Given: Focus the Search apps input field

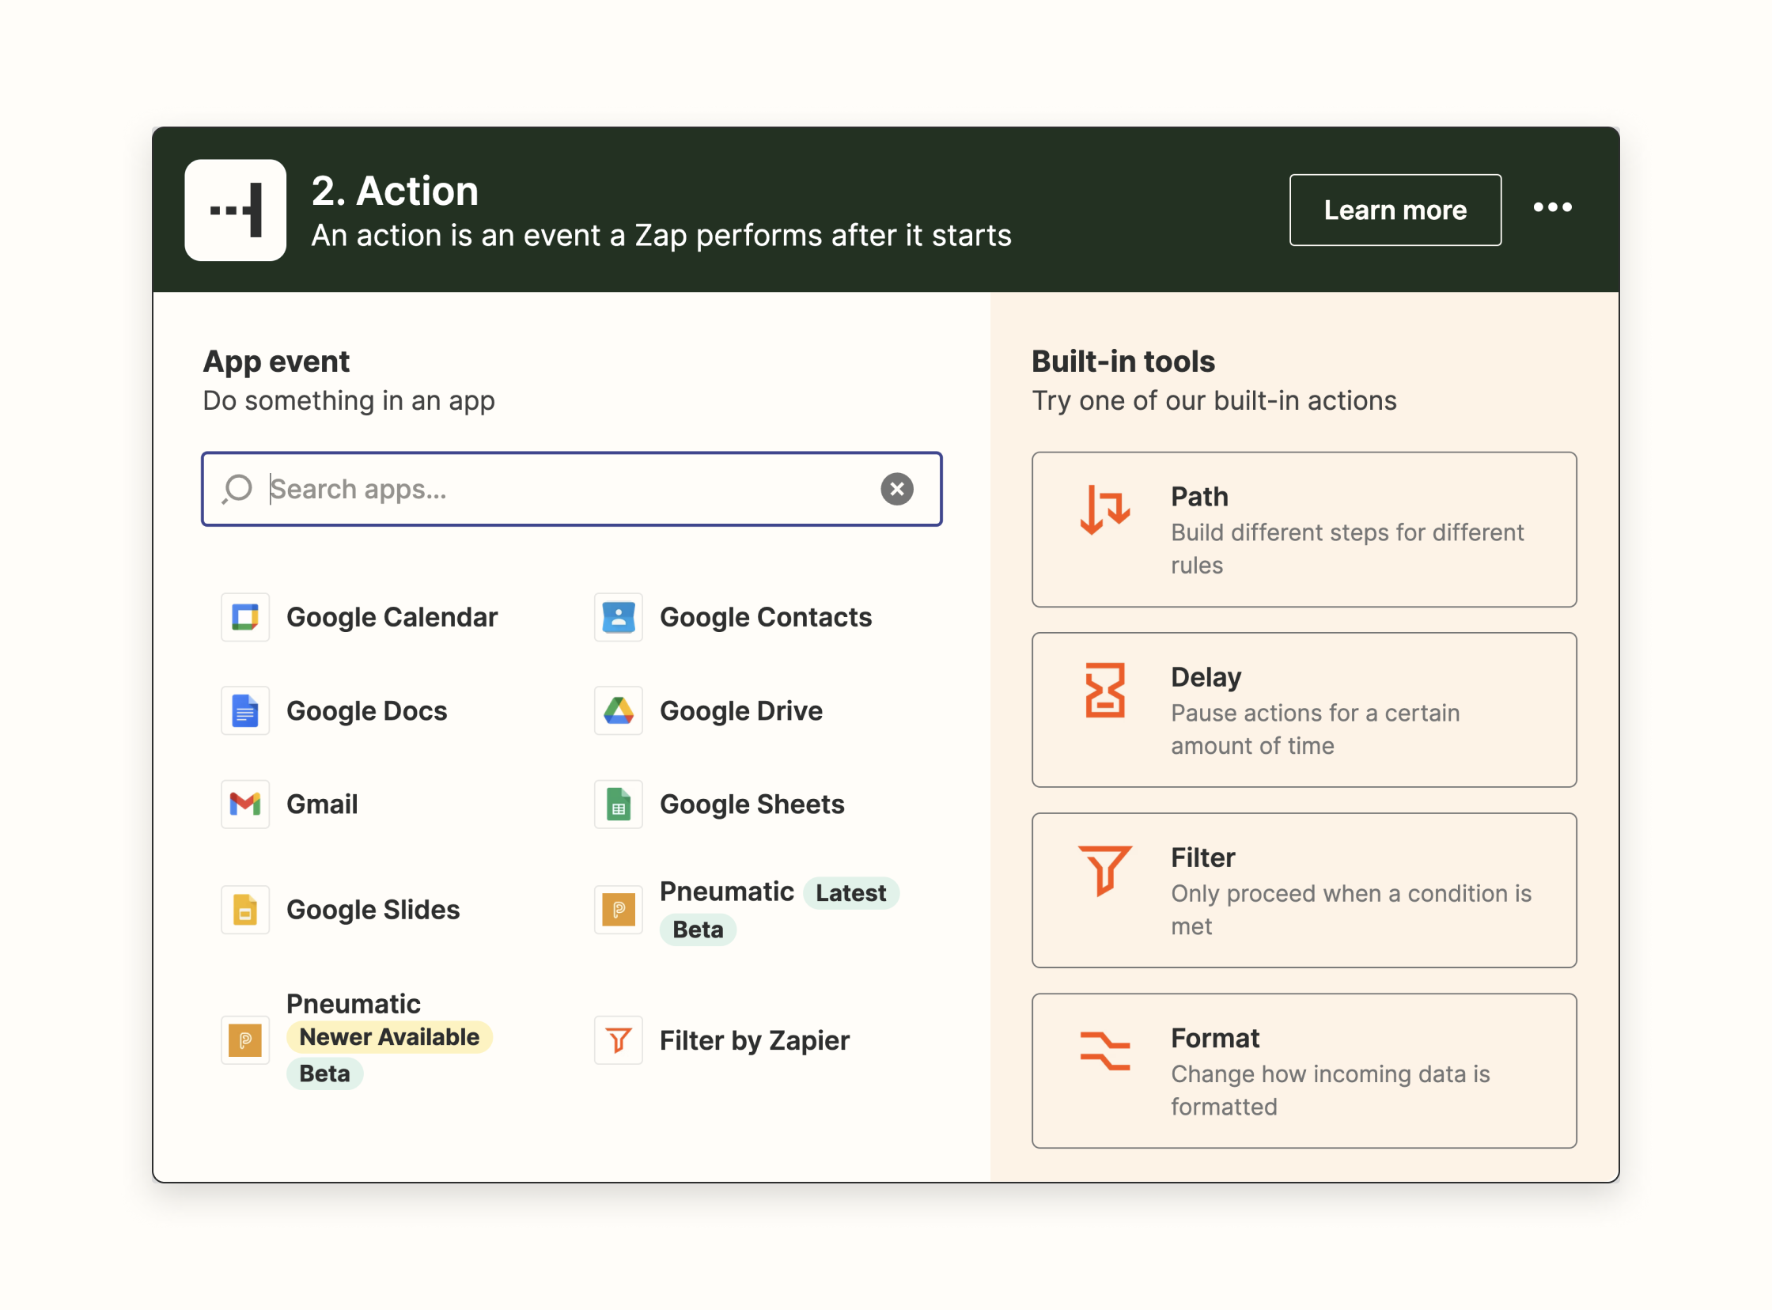Looking at the screenshot, I should (572, 489).
